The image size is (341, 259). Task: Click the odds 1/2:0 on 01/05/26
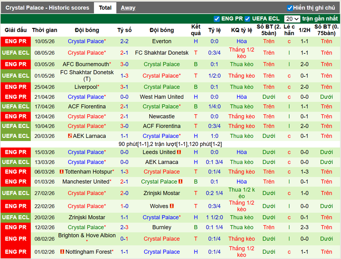click(214, 76)
